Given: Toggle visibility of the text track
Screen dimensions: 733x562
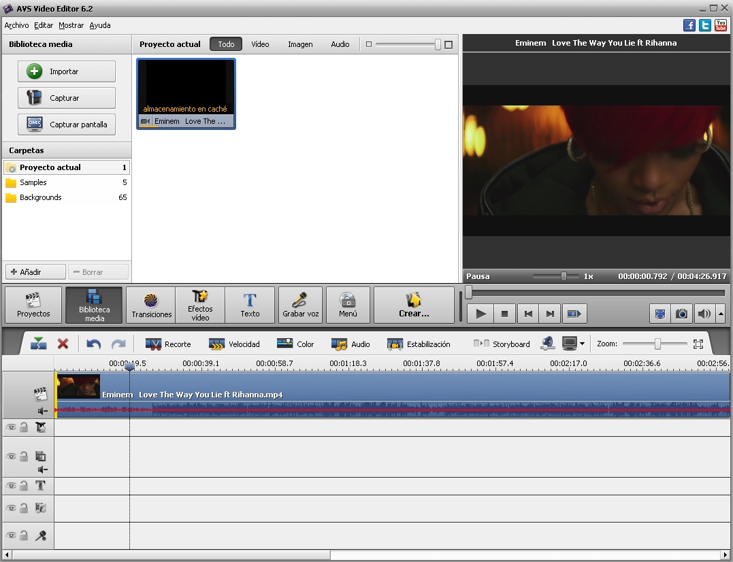Looking at the screenshot, I should click(x=11, y=486).
